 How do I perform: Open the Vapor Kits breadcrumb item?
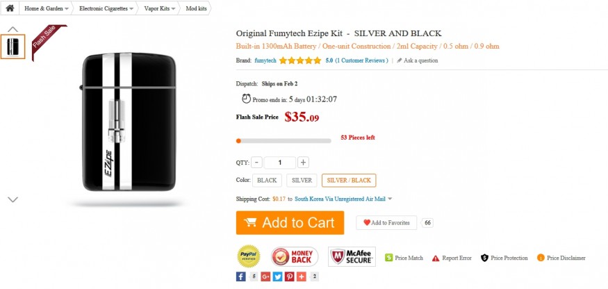coord(159,9)
